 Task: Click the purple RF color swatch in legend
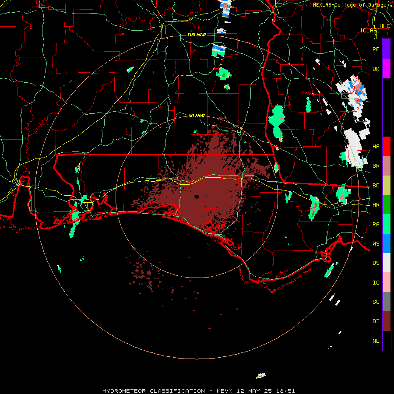387,49
